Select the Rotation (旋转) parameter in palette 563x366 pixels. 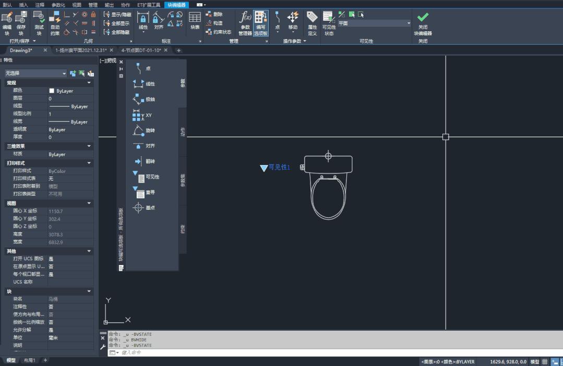click(x=144, y=130)
